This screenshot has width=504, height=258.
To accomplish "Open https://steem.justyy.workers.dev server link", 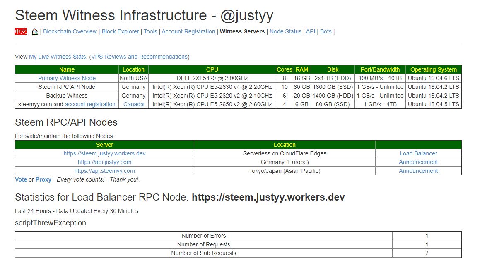I will (104, 153).
